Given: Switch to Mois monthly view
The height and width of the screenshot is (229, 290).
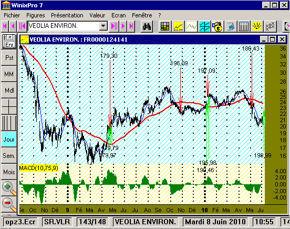Looking at the screenshot, I should (x=9, y=172).
